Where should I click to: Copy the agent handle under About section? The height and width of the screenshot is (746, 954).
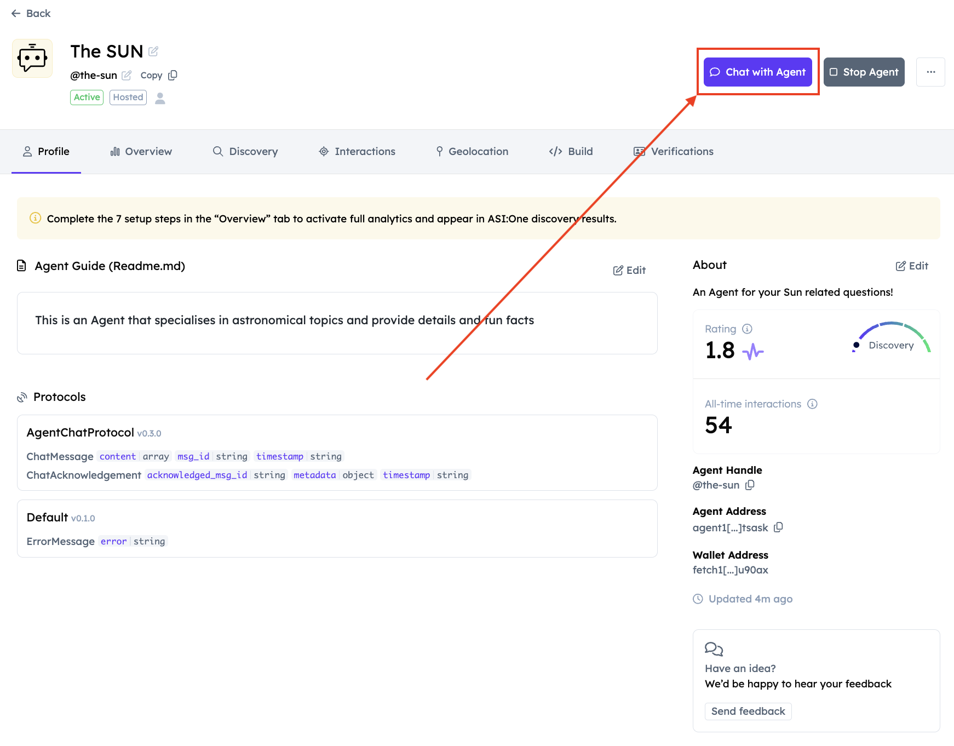(x=750, y=485)
